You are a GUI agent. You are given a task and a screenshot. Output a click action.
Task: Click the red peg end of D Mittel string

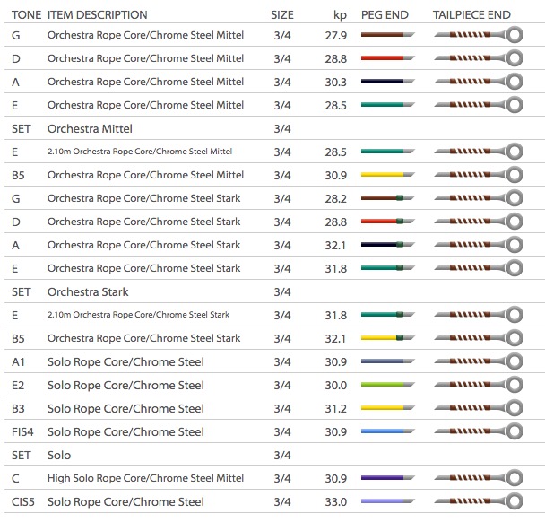click(387, 58)
